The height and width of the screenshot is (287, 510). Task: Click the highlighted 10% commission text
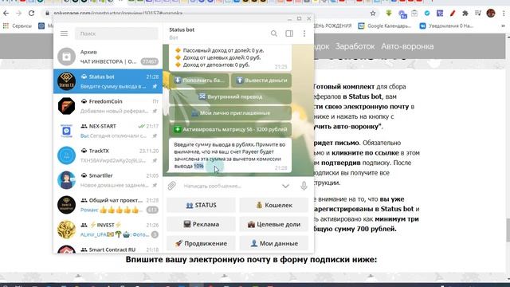click(198, 166)
